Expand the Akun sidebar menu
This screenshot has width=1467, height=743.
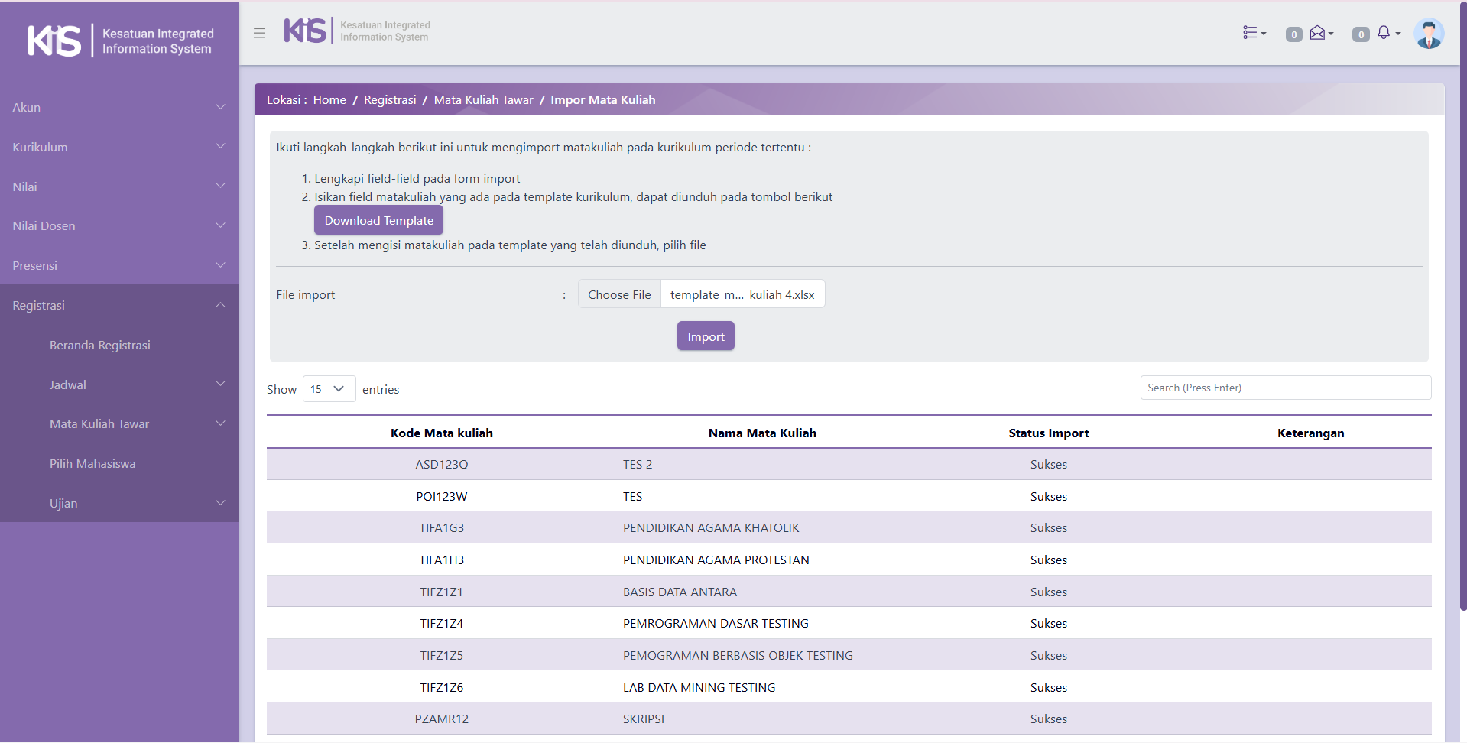(x=119, y=108)
